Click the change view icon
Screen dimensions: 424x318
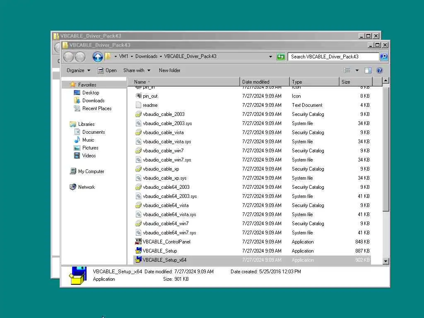coord(347,70)
